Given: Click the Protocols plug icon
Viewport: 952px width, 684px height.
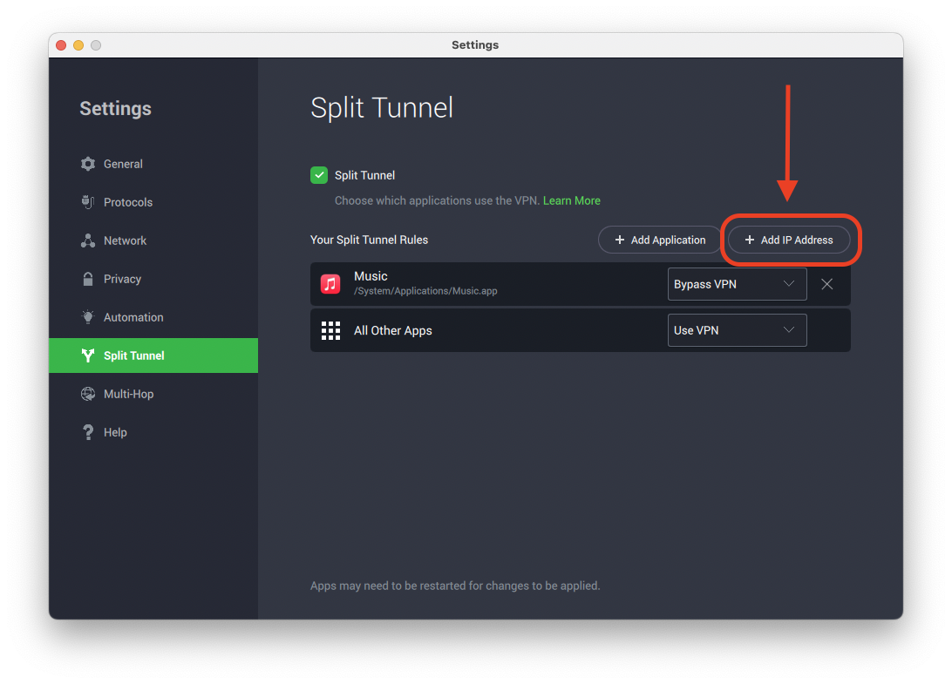Looking at the screenshot, I should 88,202.
